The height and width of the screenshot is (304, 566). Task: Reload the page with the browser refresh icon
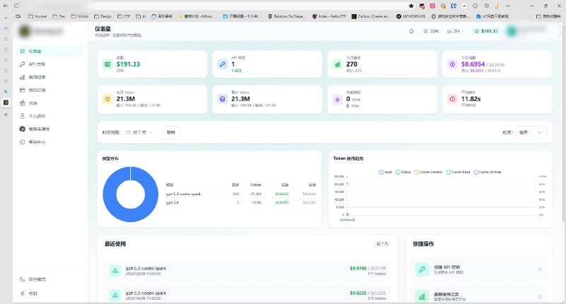tap(16, 6)
